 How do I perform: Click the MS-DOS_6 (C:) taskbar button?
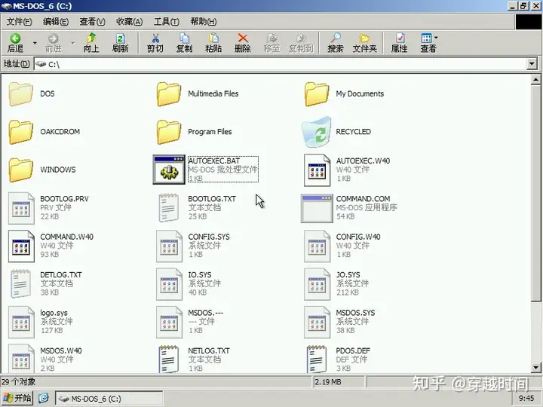pyautogui.click(x=109, y=399)
